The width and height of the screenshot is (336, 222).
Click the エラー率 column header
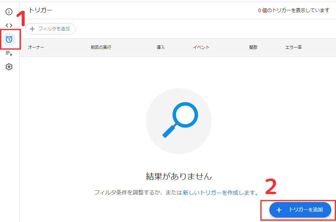tap(293, 47)
